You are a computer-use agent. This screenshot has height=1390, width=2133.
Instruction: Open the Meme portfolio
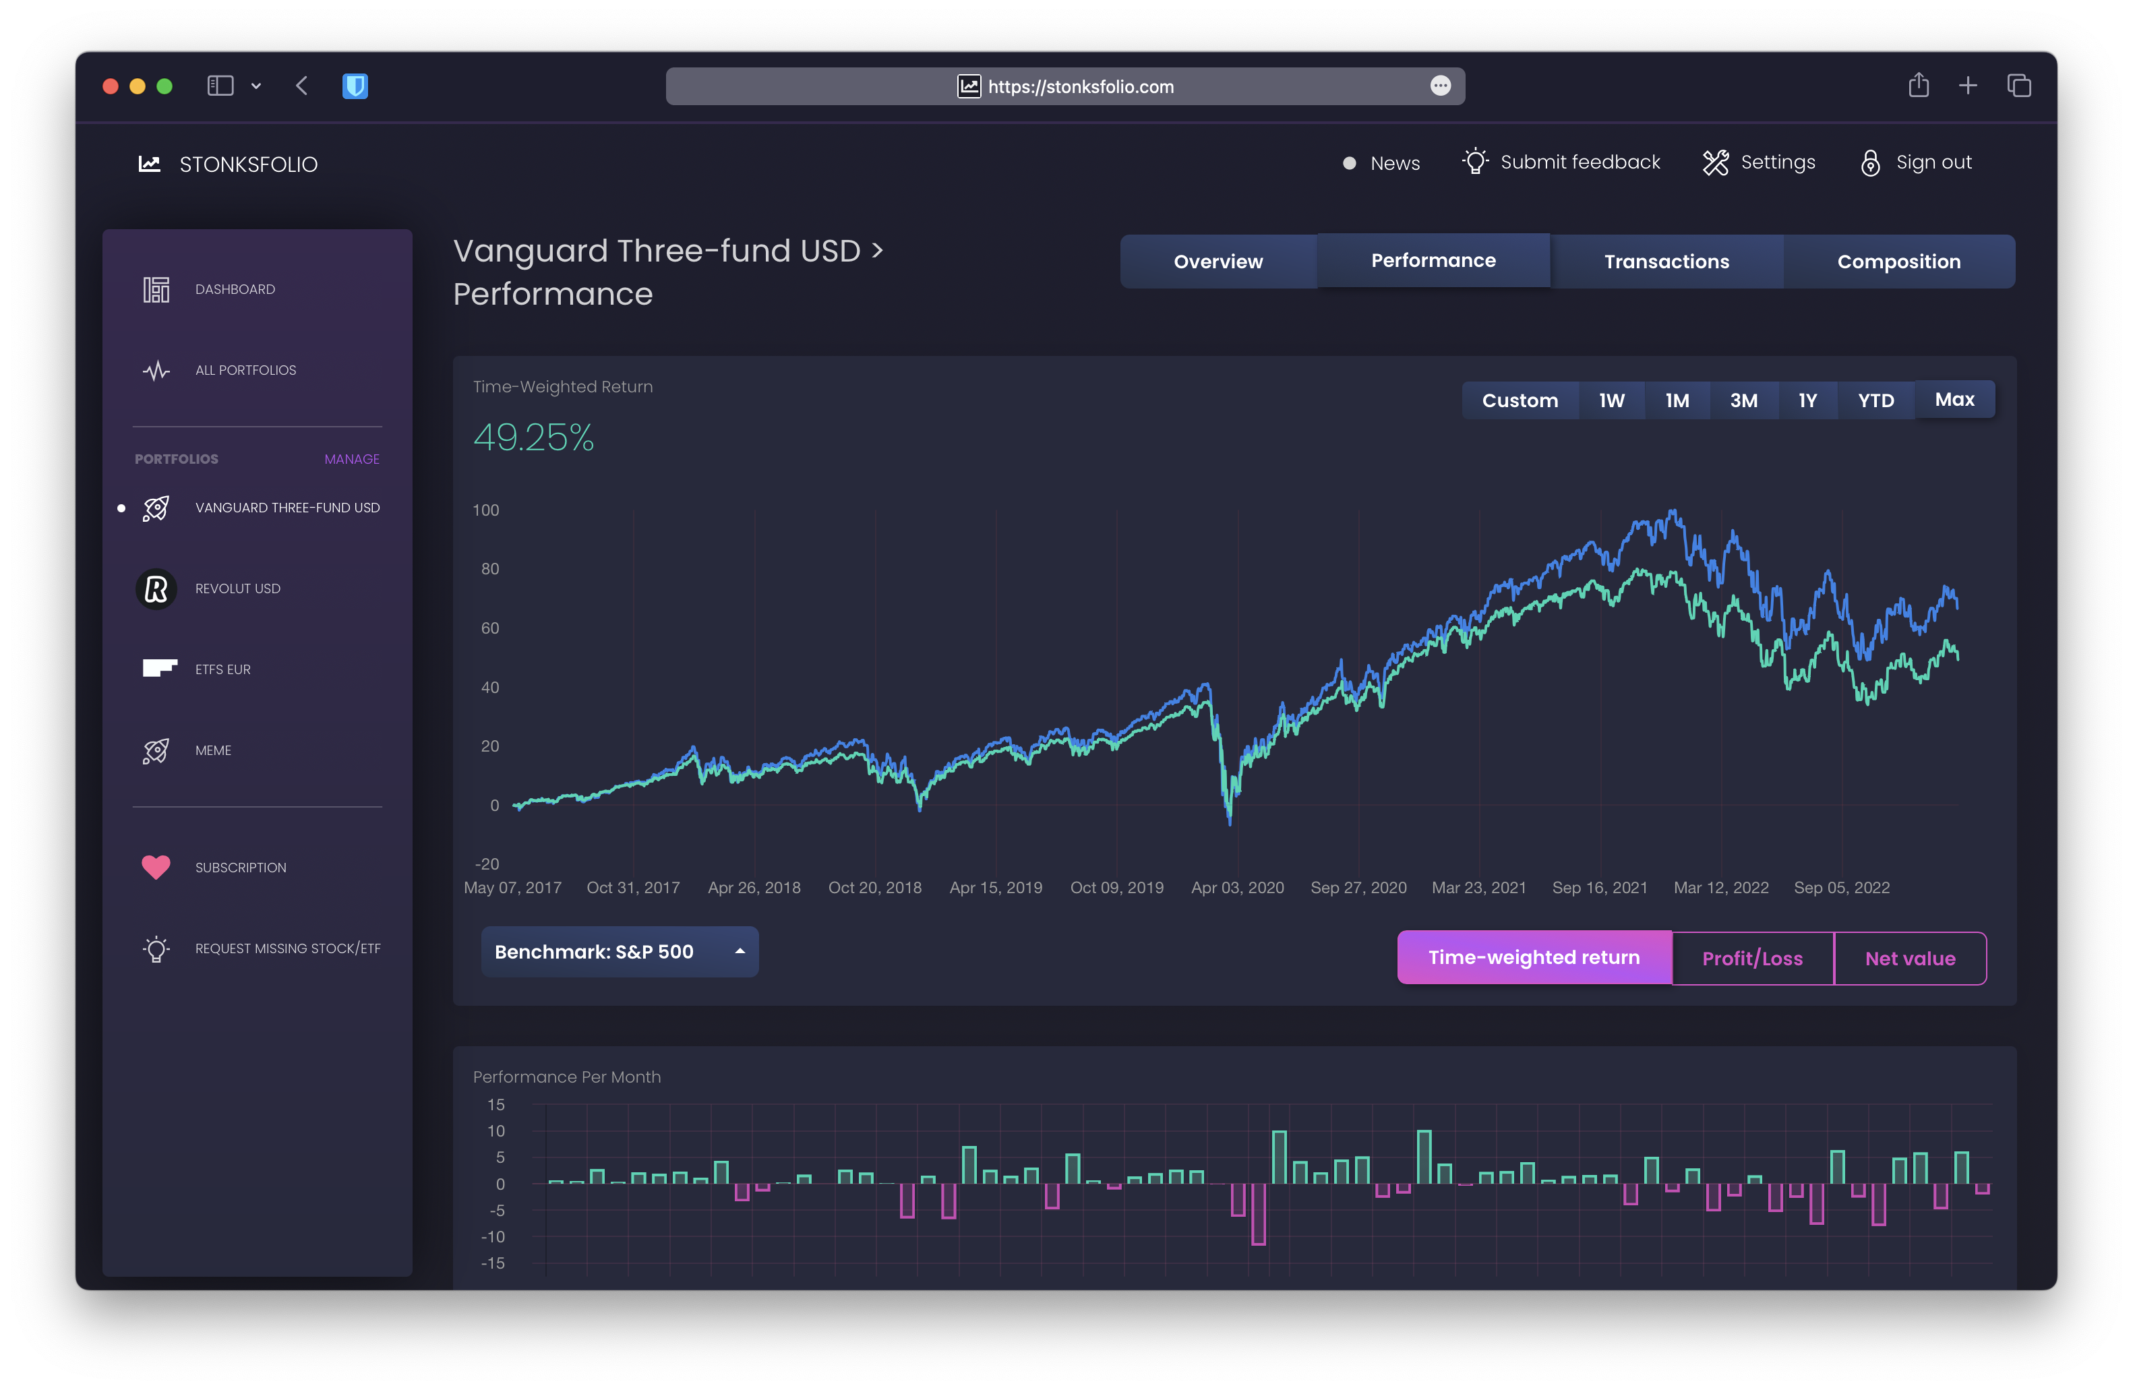213,751
